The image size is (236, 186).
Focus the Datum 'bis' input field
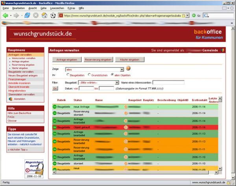point(107,88)
